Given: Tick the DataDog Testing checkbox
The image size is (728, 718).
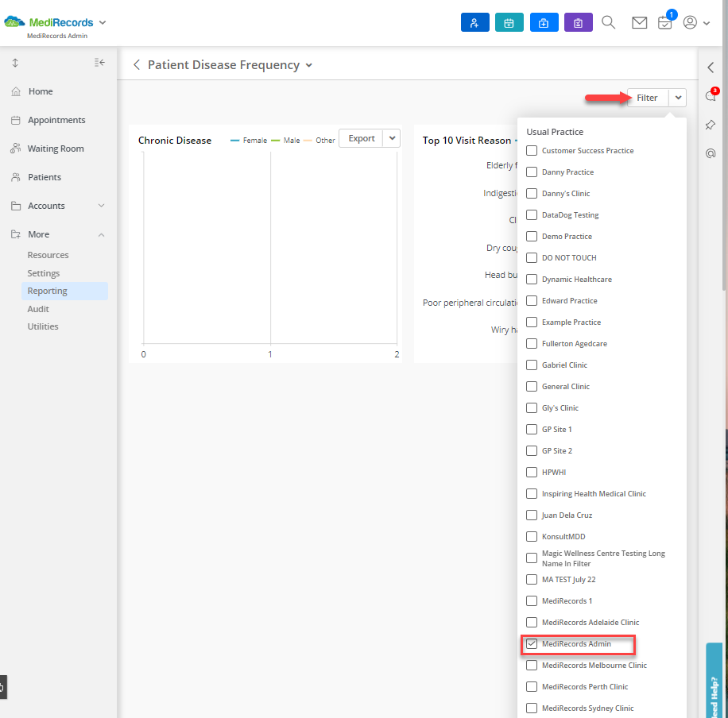Looking at the screenshot, I should point(532,215).
